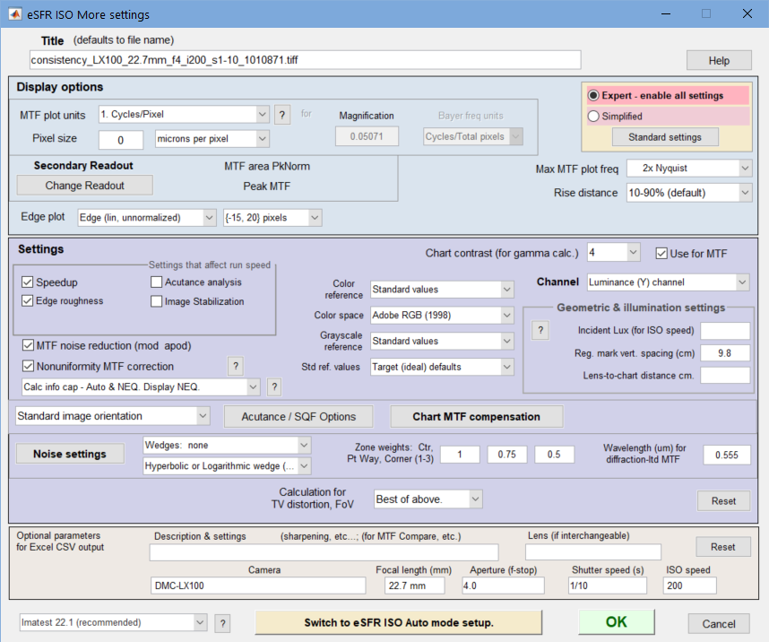Open the Grayscale reference dropdown
Viewport: 769px width, 642px height.
click(x=442, y=341)
